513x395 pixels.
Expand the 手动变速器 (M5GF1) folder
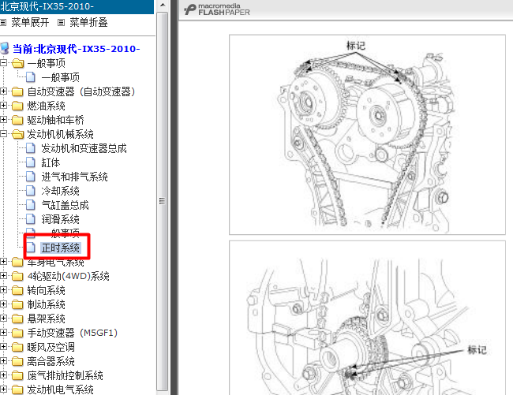3,333
